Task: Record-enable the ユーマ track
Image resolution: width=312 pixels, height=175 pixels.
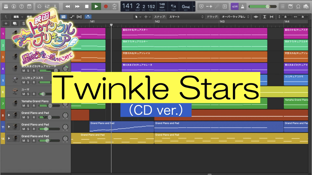Action: [34, 94]
